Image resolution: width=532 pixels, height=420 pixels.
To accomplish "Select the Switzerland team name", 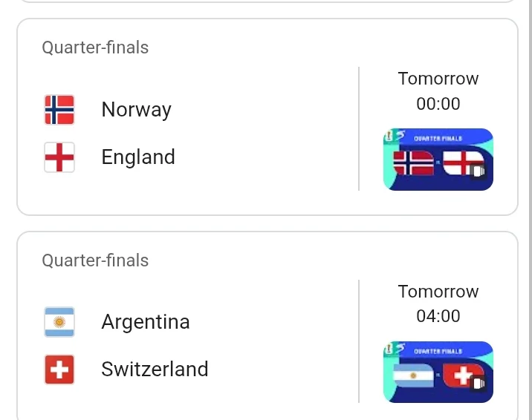I will pos(155,370).
